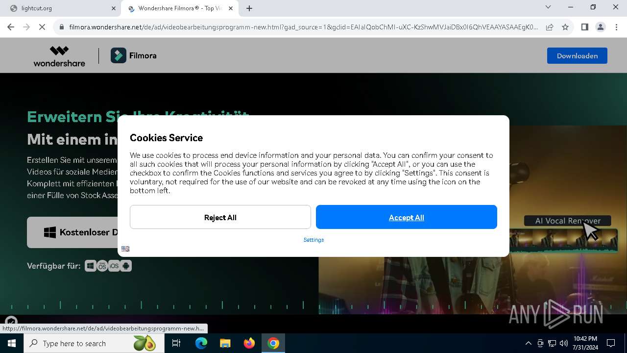Select the macOS platform icon

click(x=102, y=266)
